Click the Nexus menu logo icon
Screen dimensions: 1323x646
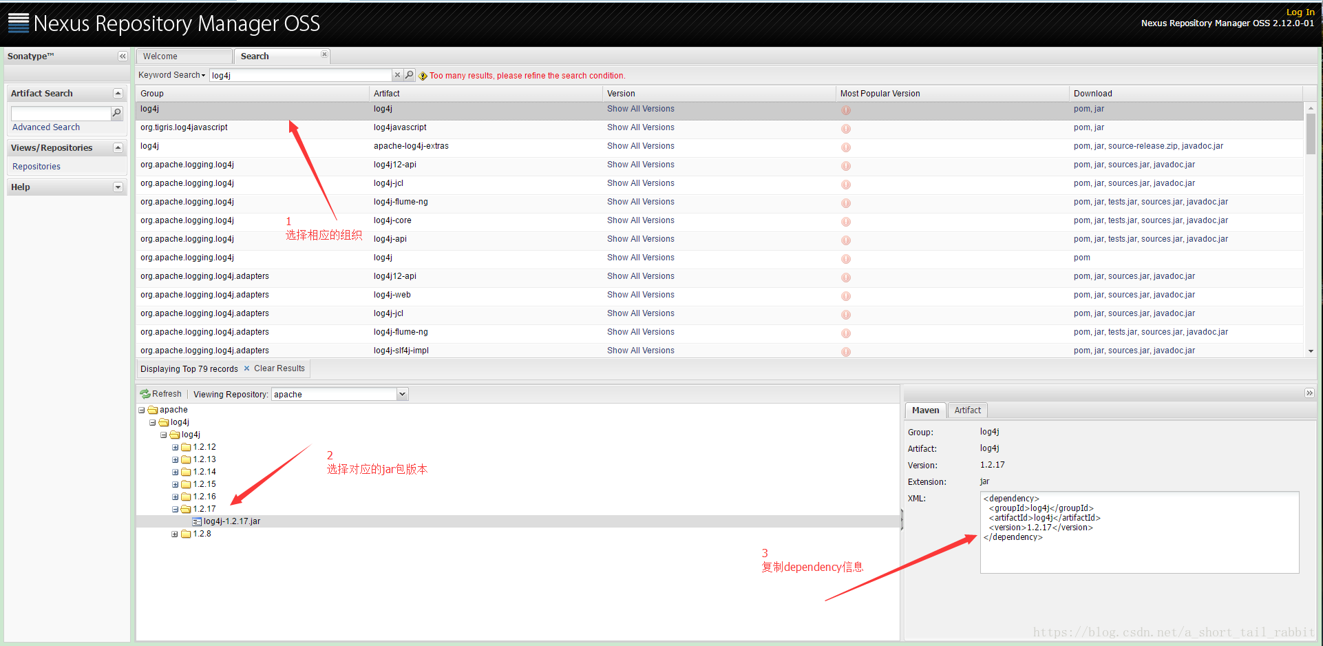coord(19,23)
